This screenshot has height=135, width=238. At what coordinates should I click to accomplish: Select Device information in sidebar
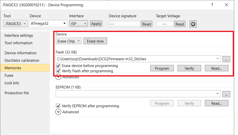(x=20, y=53)
